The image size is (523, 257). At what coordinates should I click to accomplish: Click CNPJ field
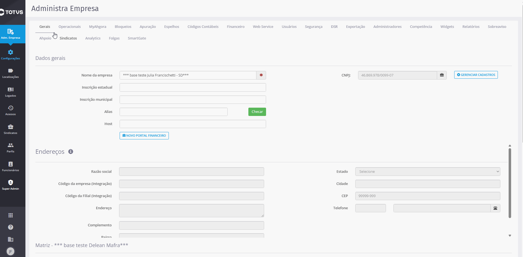[398, 75]
